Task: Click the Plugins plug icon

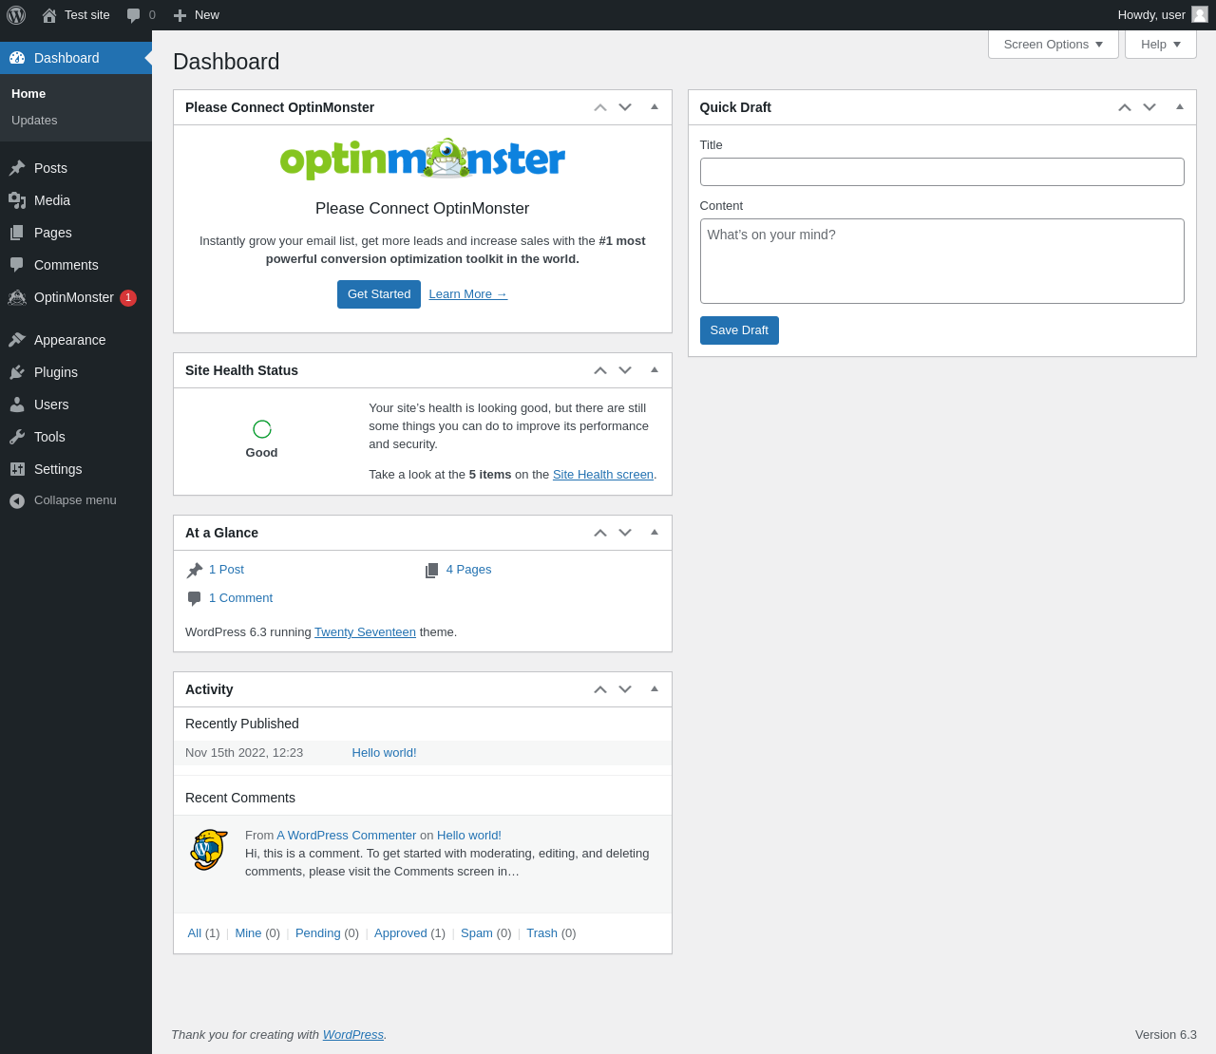Action: (x=17, y=372)
